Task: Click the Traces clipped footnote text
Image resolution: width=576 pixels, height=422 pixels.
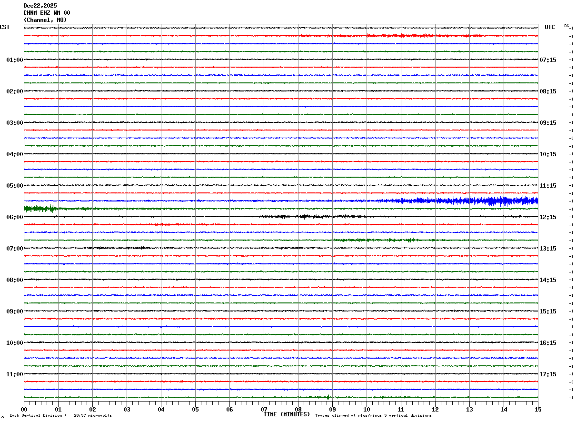Action: tap(373, 415)
